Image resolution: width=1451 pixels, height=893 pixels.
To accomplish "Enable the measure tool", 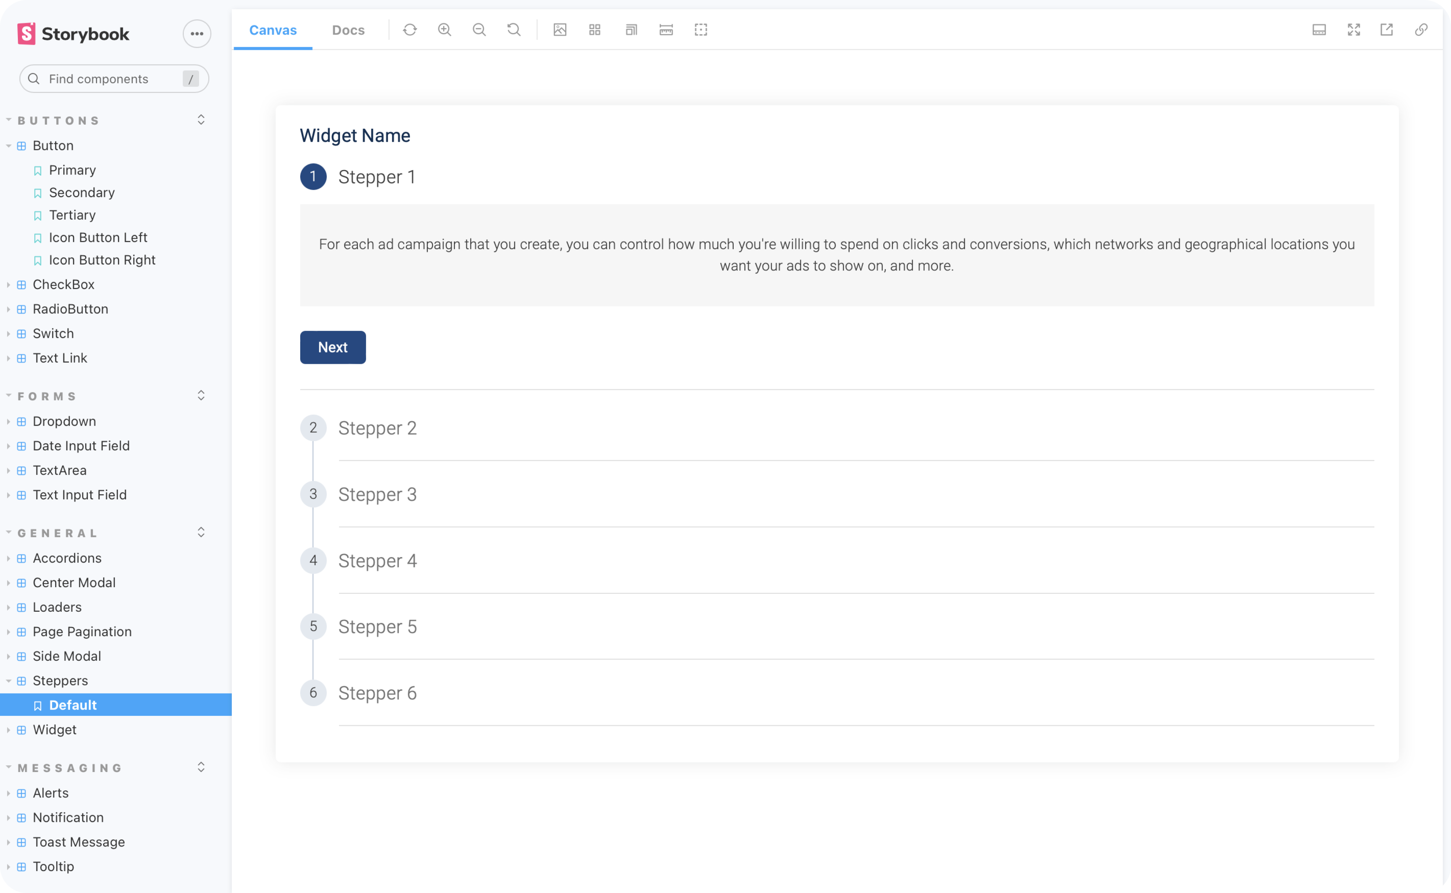I will click(666, 29).
